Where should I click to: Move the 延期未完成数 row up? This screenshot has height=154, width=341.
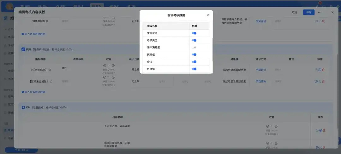[x=316, y=82]
